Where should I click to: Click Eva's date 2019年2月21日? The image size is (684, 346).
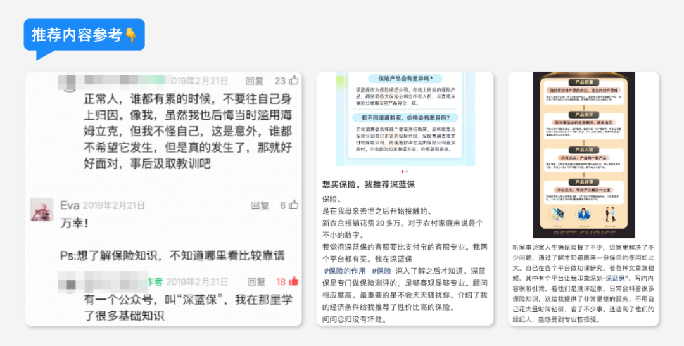(113, 205)
